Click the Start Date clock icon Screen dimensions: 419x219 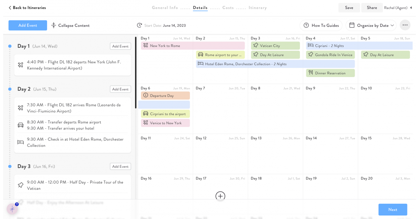(139, 25)
